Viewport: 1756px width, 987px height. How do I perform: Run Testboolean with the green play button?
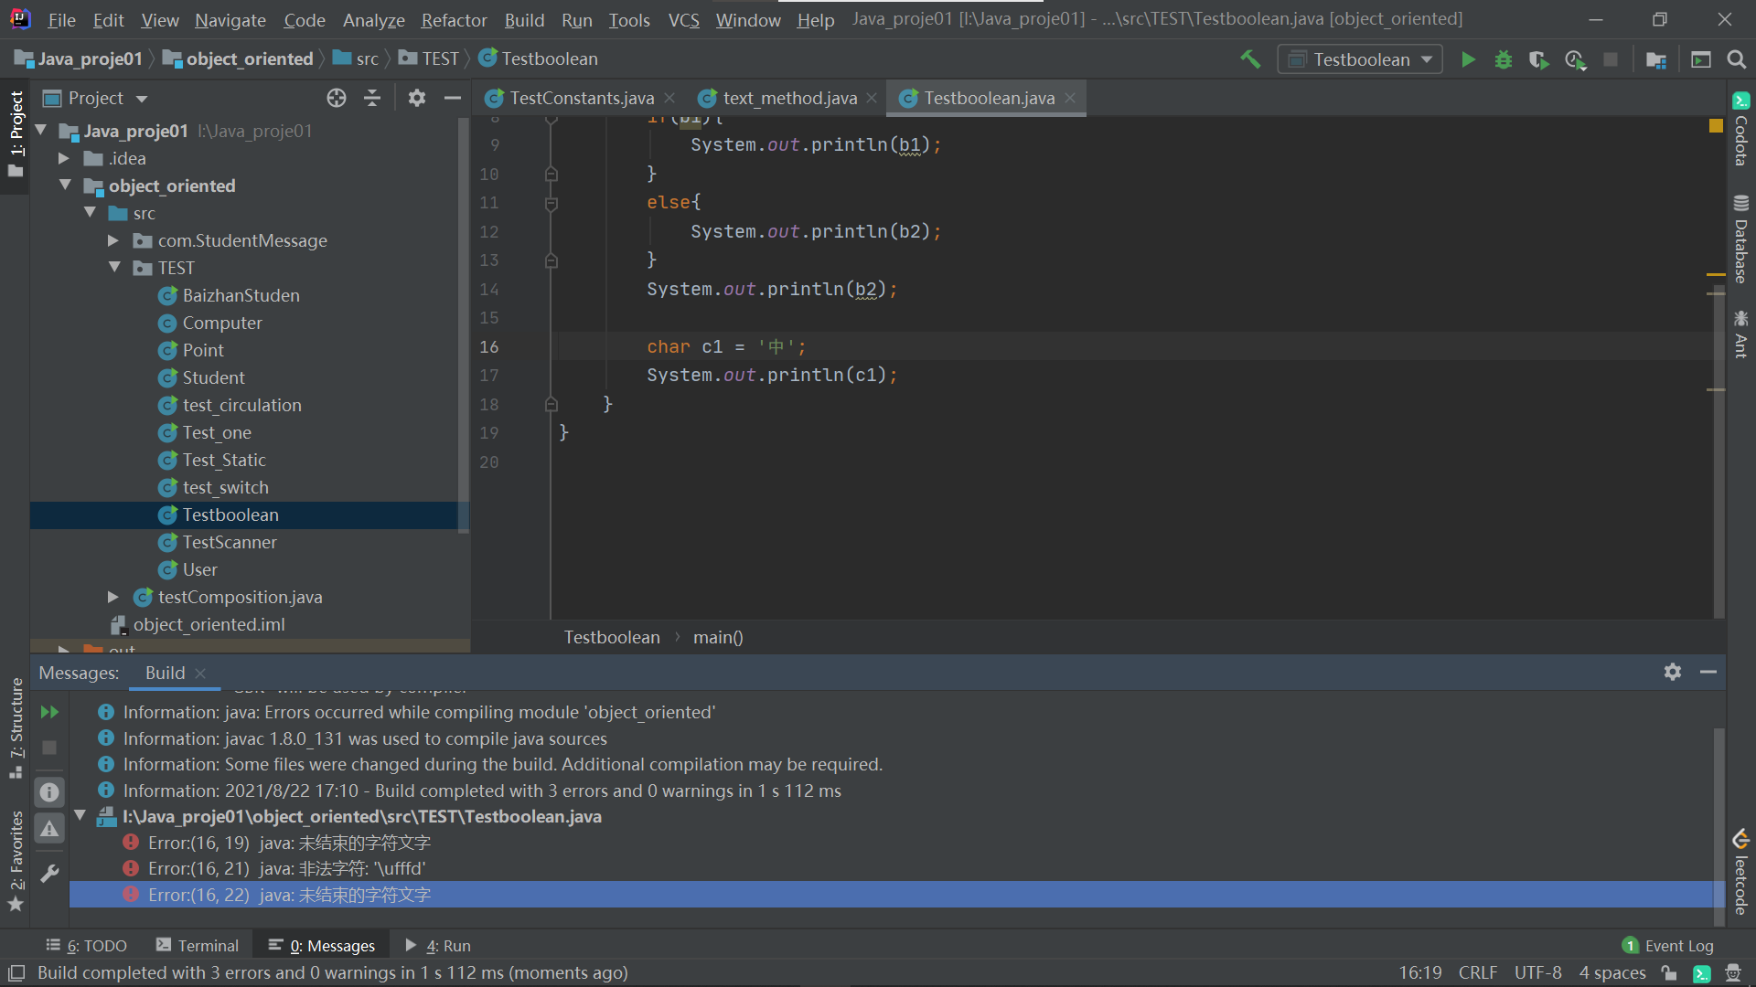1468,59
